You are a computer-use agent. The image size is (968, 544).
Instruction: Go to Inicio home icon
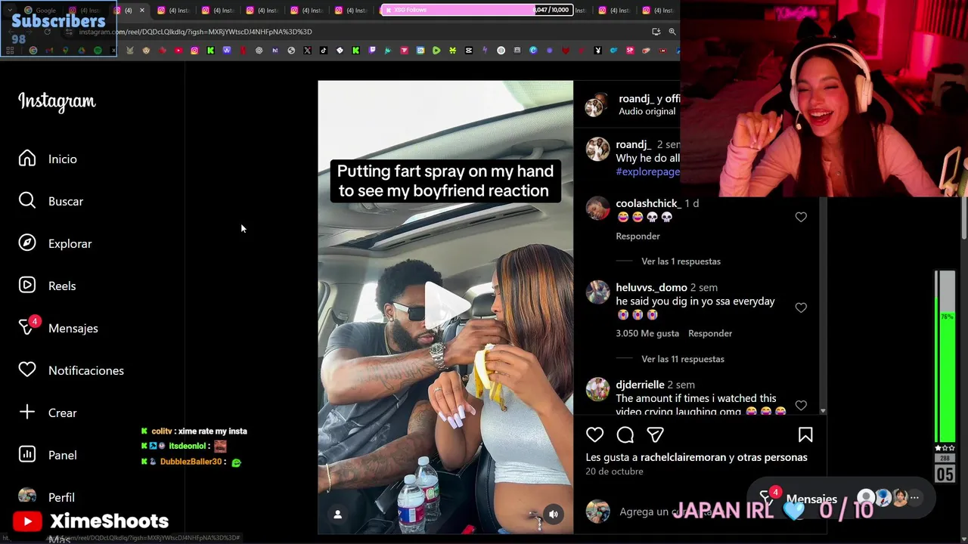[x=27, y=159]
